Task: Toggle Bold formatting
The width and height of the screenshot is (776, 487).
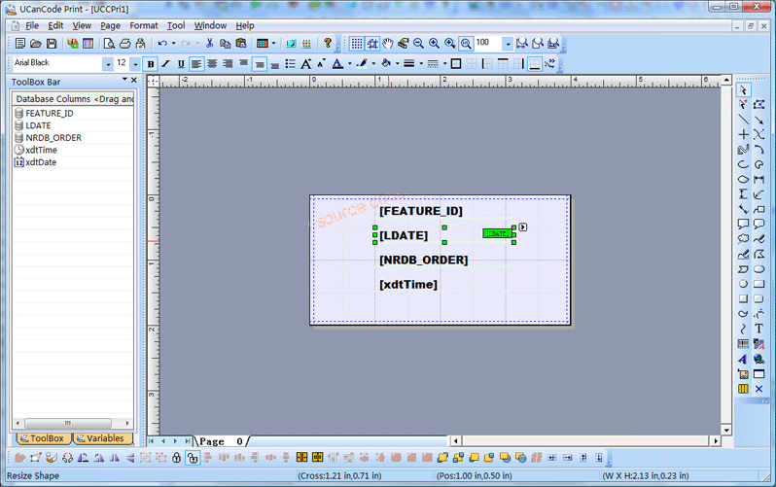Action: 151,64
